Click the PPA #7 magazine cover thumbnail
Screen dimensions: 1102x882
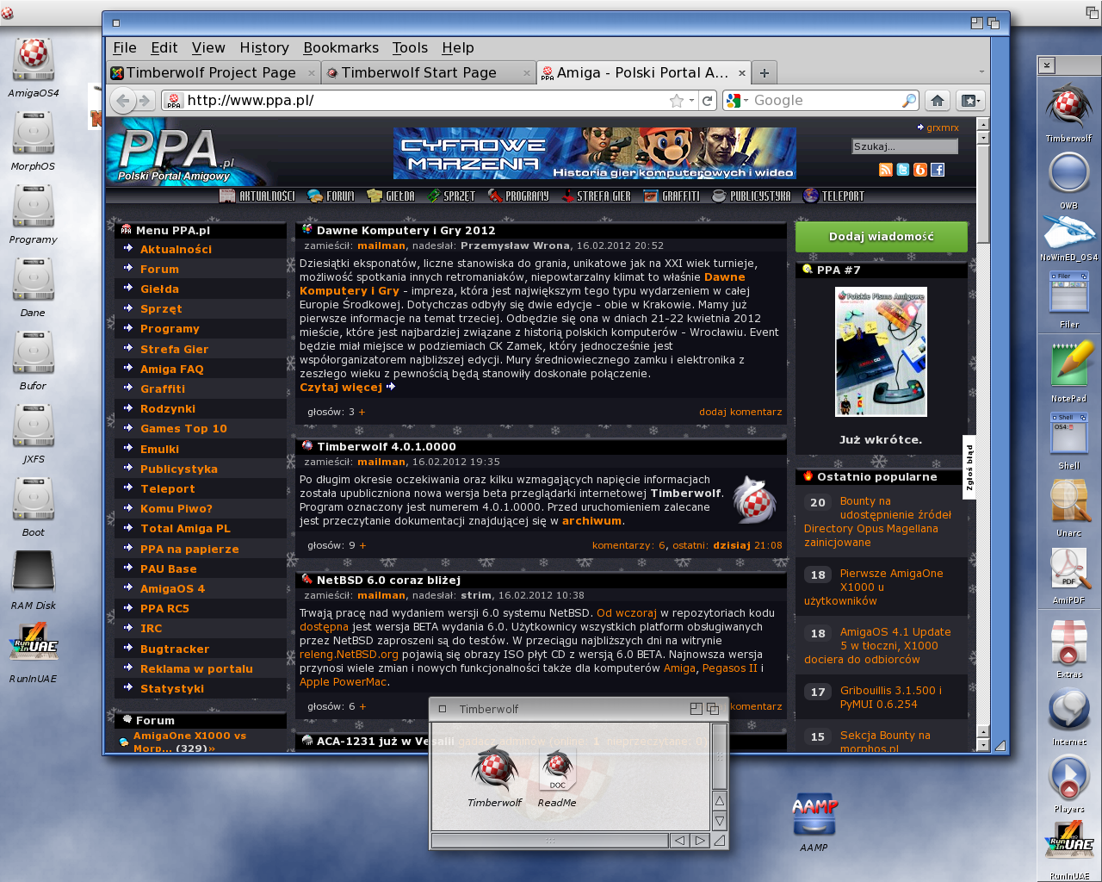(881, 352)
